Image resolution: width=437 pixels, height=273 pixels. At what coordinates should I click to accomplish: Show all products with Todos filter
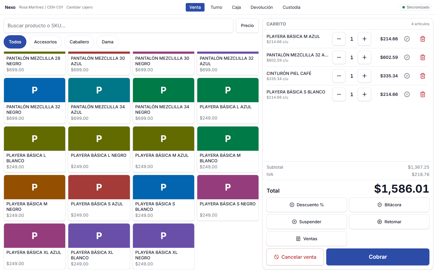pos(15,42)
